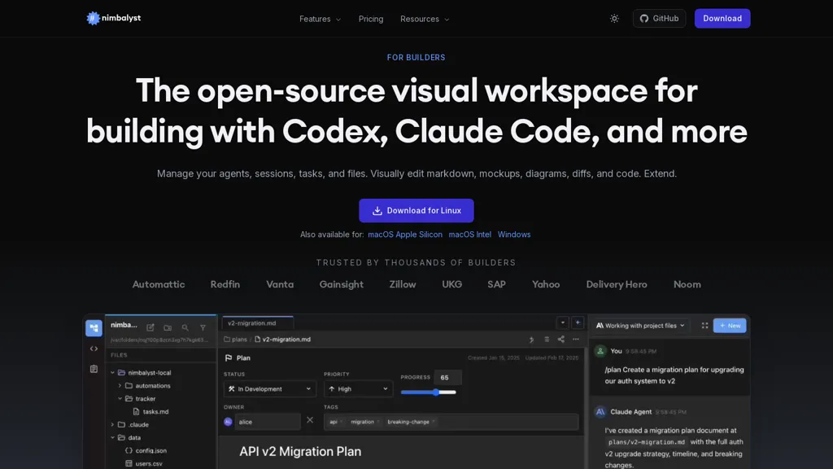The height and width of the screenshot is (469, 833).
Task: Select the macOS Apple Silicon download link
Action: 405,234
